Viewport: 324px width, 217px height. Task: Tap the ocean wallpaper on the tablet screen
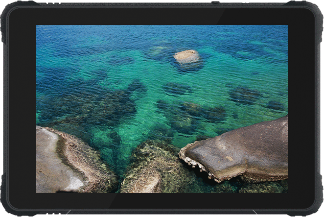(x=162, y=109)
